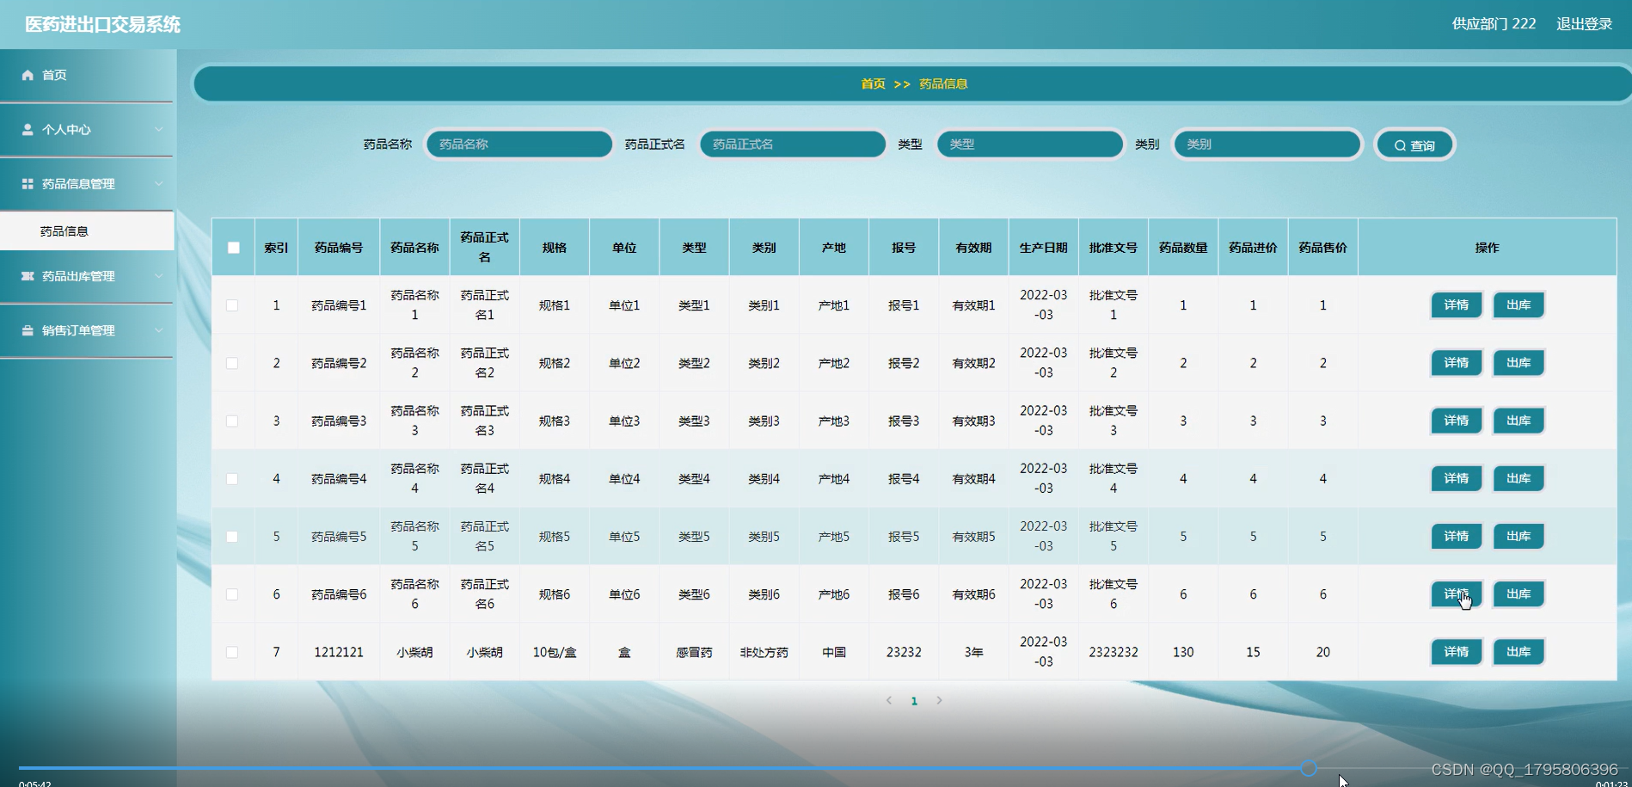
Task: Check the checkbox for row 药品编号2
Action: coord(232,363)
